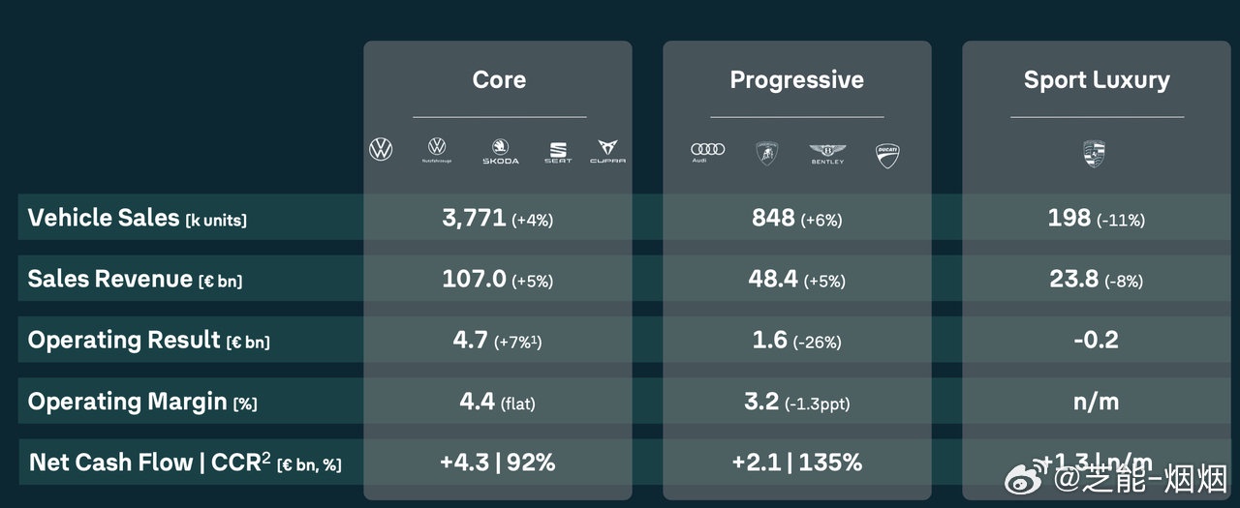Click the Core vehicle sales value 3,771

pos(474,218)
